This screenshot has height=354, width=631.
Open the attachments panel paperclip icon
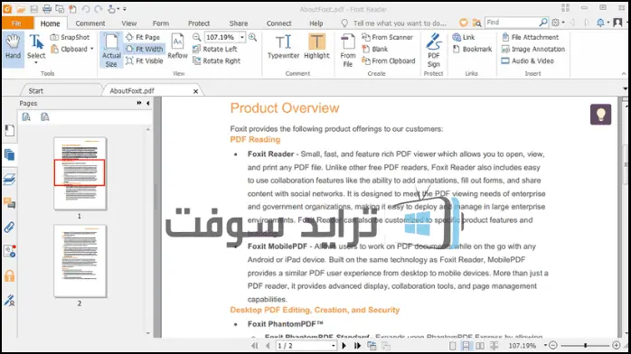[9, 228]
